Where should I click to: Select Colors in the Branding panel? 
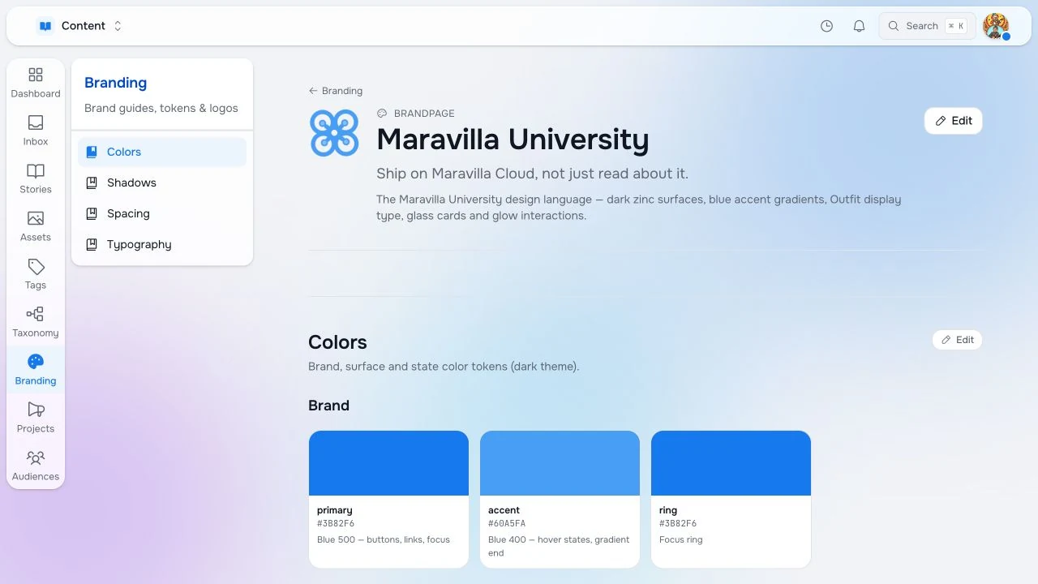[x=162, y=152]
